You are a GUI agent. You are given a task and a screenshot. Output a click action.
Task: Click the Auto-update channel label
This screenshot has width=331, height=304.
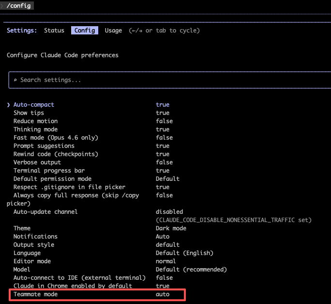tap(45, 212)
